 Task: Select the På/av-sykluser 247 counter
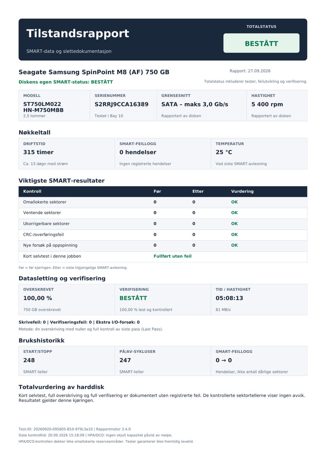pyautogui.click(x=163, y=361)
